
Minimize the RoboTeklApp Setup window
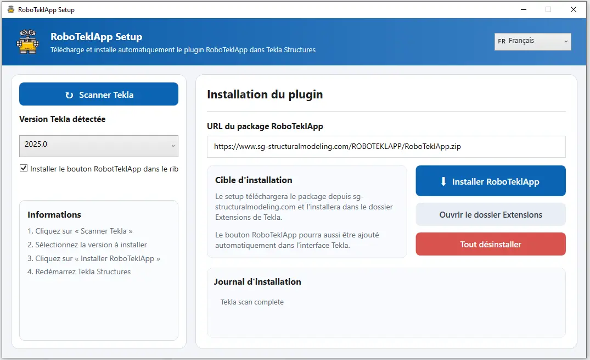522,9
